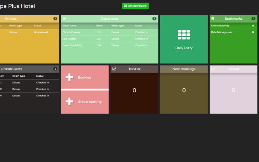Open the Daily Diary grid icon
This screenshot has height=162, width=259.
point(184,35)
